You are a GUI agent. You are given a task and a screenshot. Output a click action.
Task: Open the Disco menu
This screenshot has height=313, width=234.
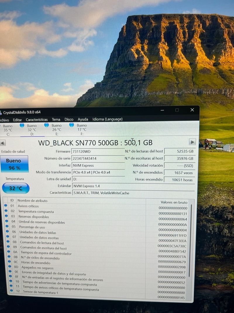69,119
